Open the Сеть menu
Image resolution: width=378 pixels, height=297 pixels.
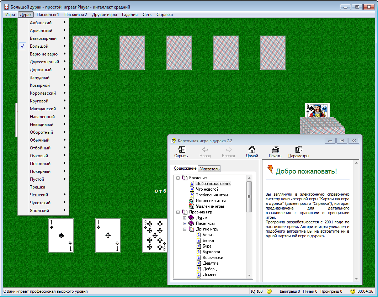point(147,15)
